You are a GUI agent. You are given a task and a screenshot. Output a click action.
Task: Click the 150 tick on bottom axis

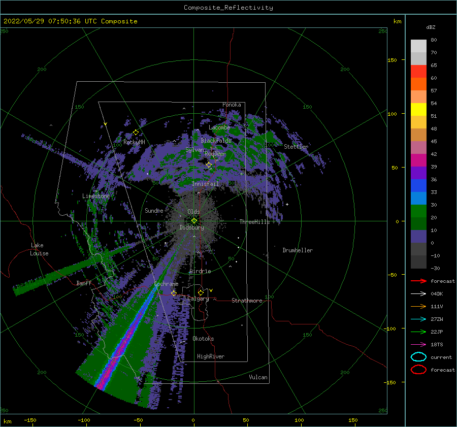(x=353, y=420)
